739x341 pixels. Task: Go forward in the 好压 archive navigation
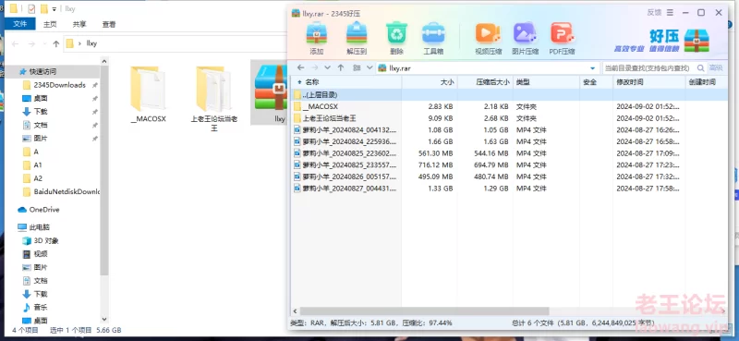(314, 67)
